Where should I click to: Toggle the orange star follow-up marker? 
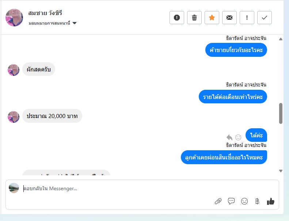[x=212, y=18]
